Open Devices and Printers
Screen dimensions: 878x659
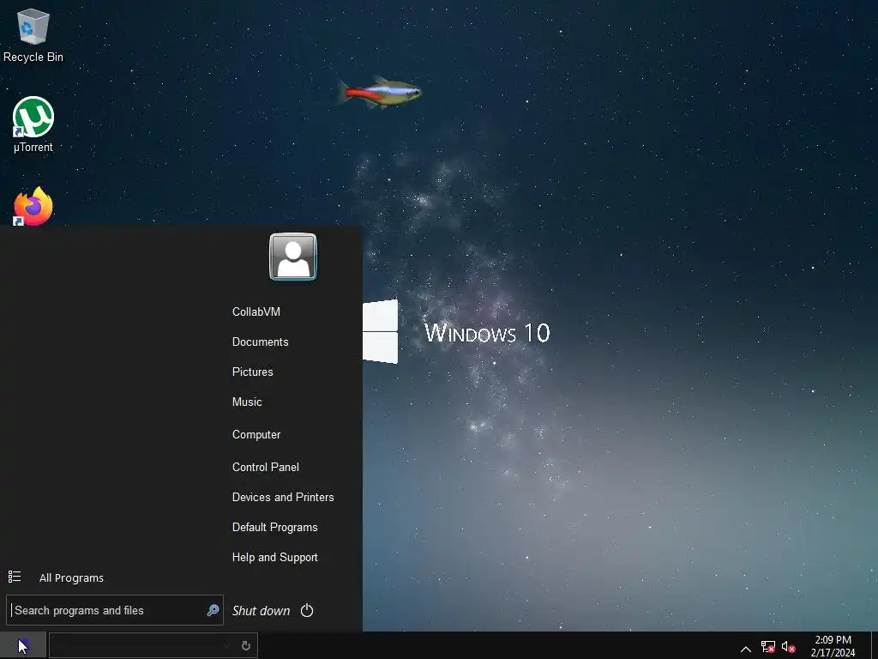[x=283, y=497]
